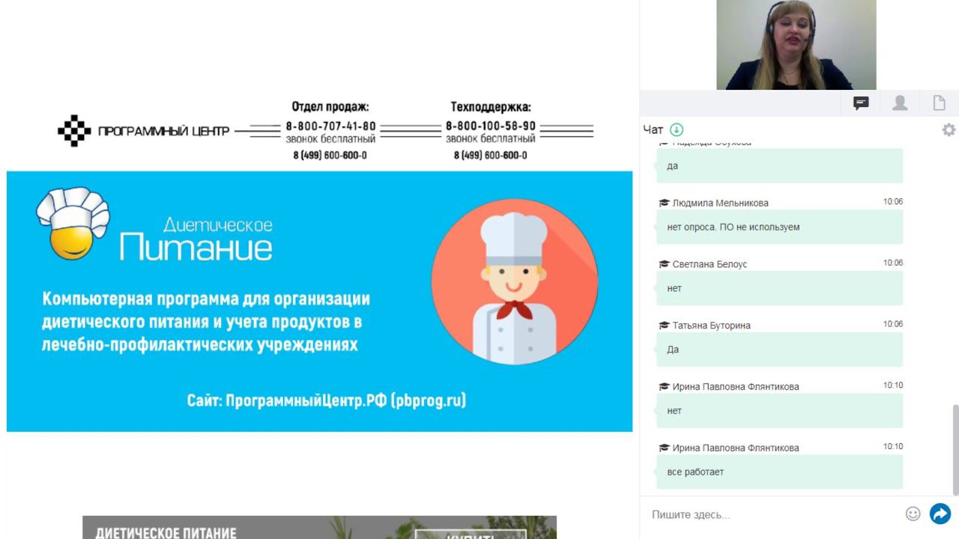Click the Программный Центр checkered logo
Image resolution: width=959 pixels, height=539 pixels.
[x=74, y=131]
